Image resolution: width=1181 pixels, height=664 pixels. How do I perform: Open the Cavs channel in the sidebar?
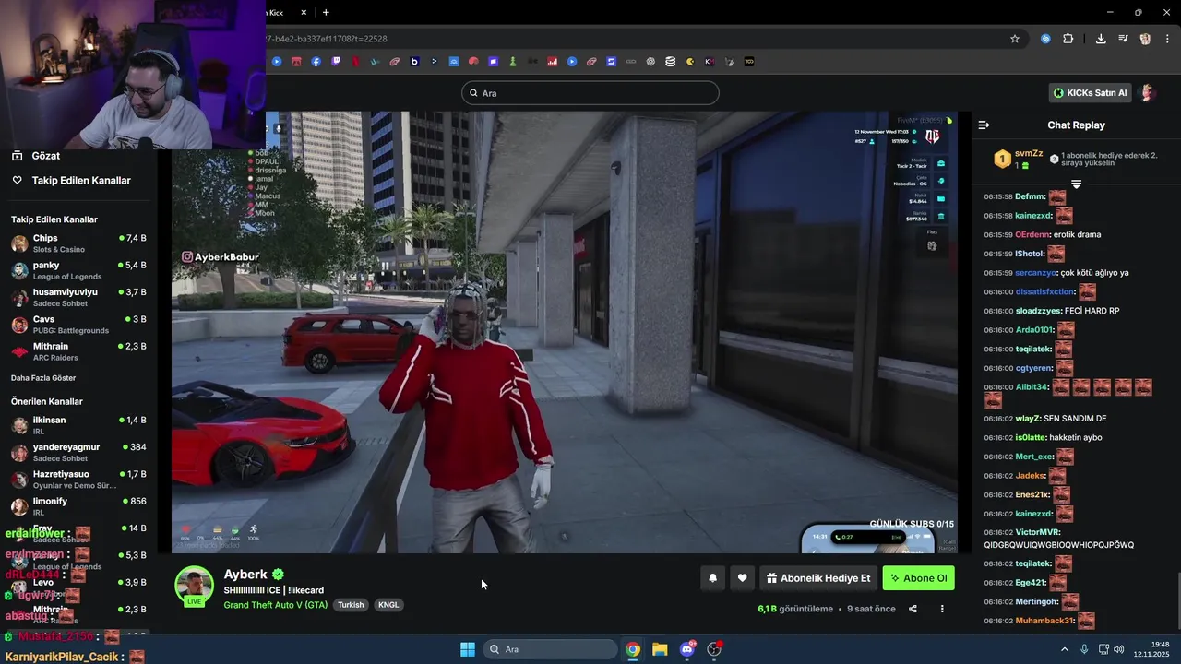point(78,325)
